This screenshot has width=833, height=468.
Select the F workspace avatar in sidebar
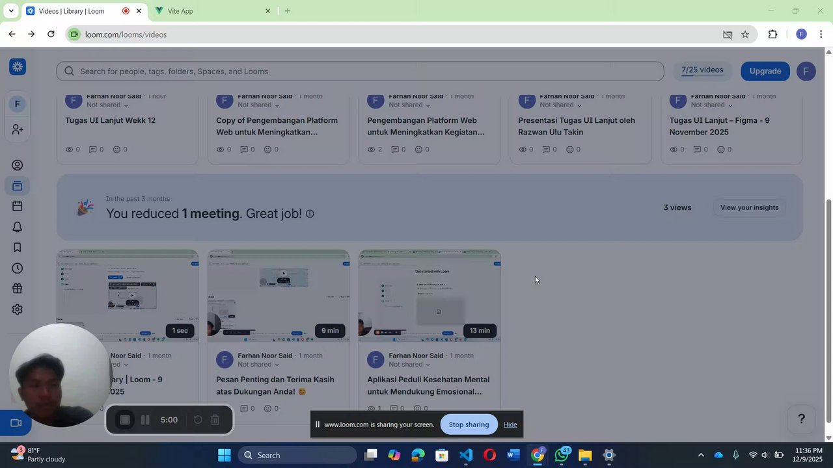tap(18, 104)
